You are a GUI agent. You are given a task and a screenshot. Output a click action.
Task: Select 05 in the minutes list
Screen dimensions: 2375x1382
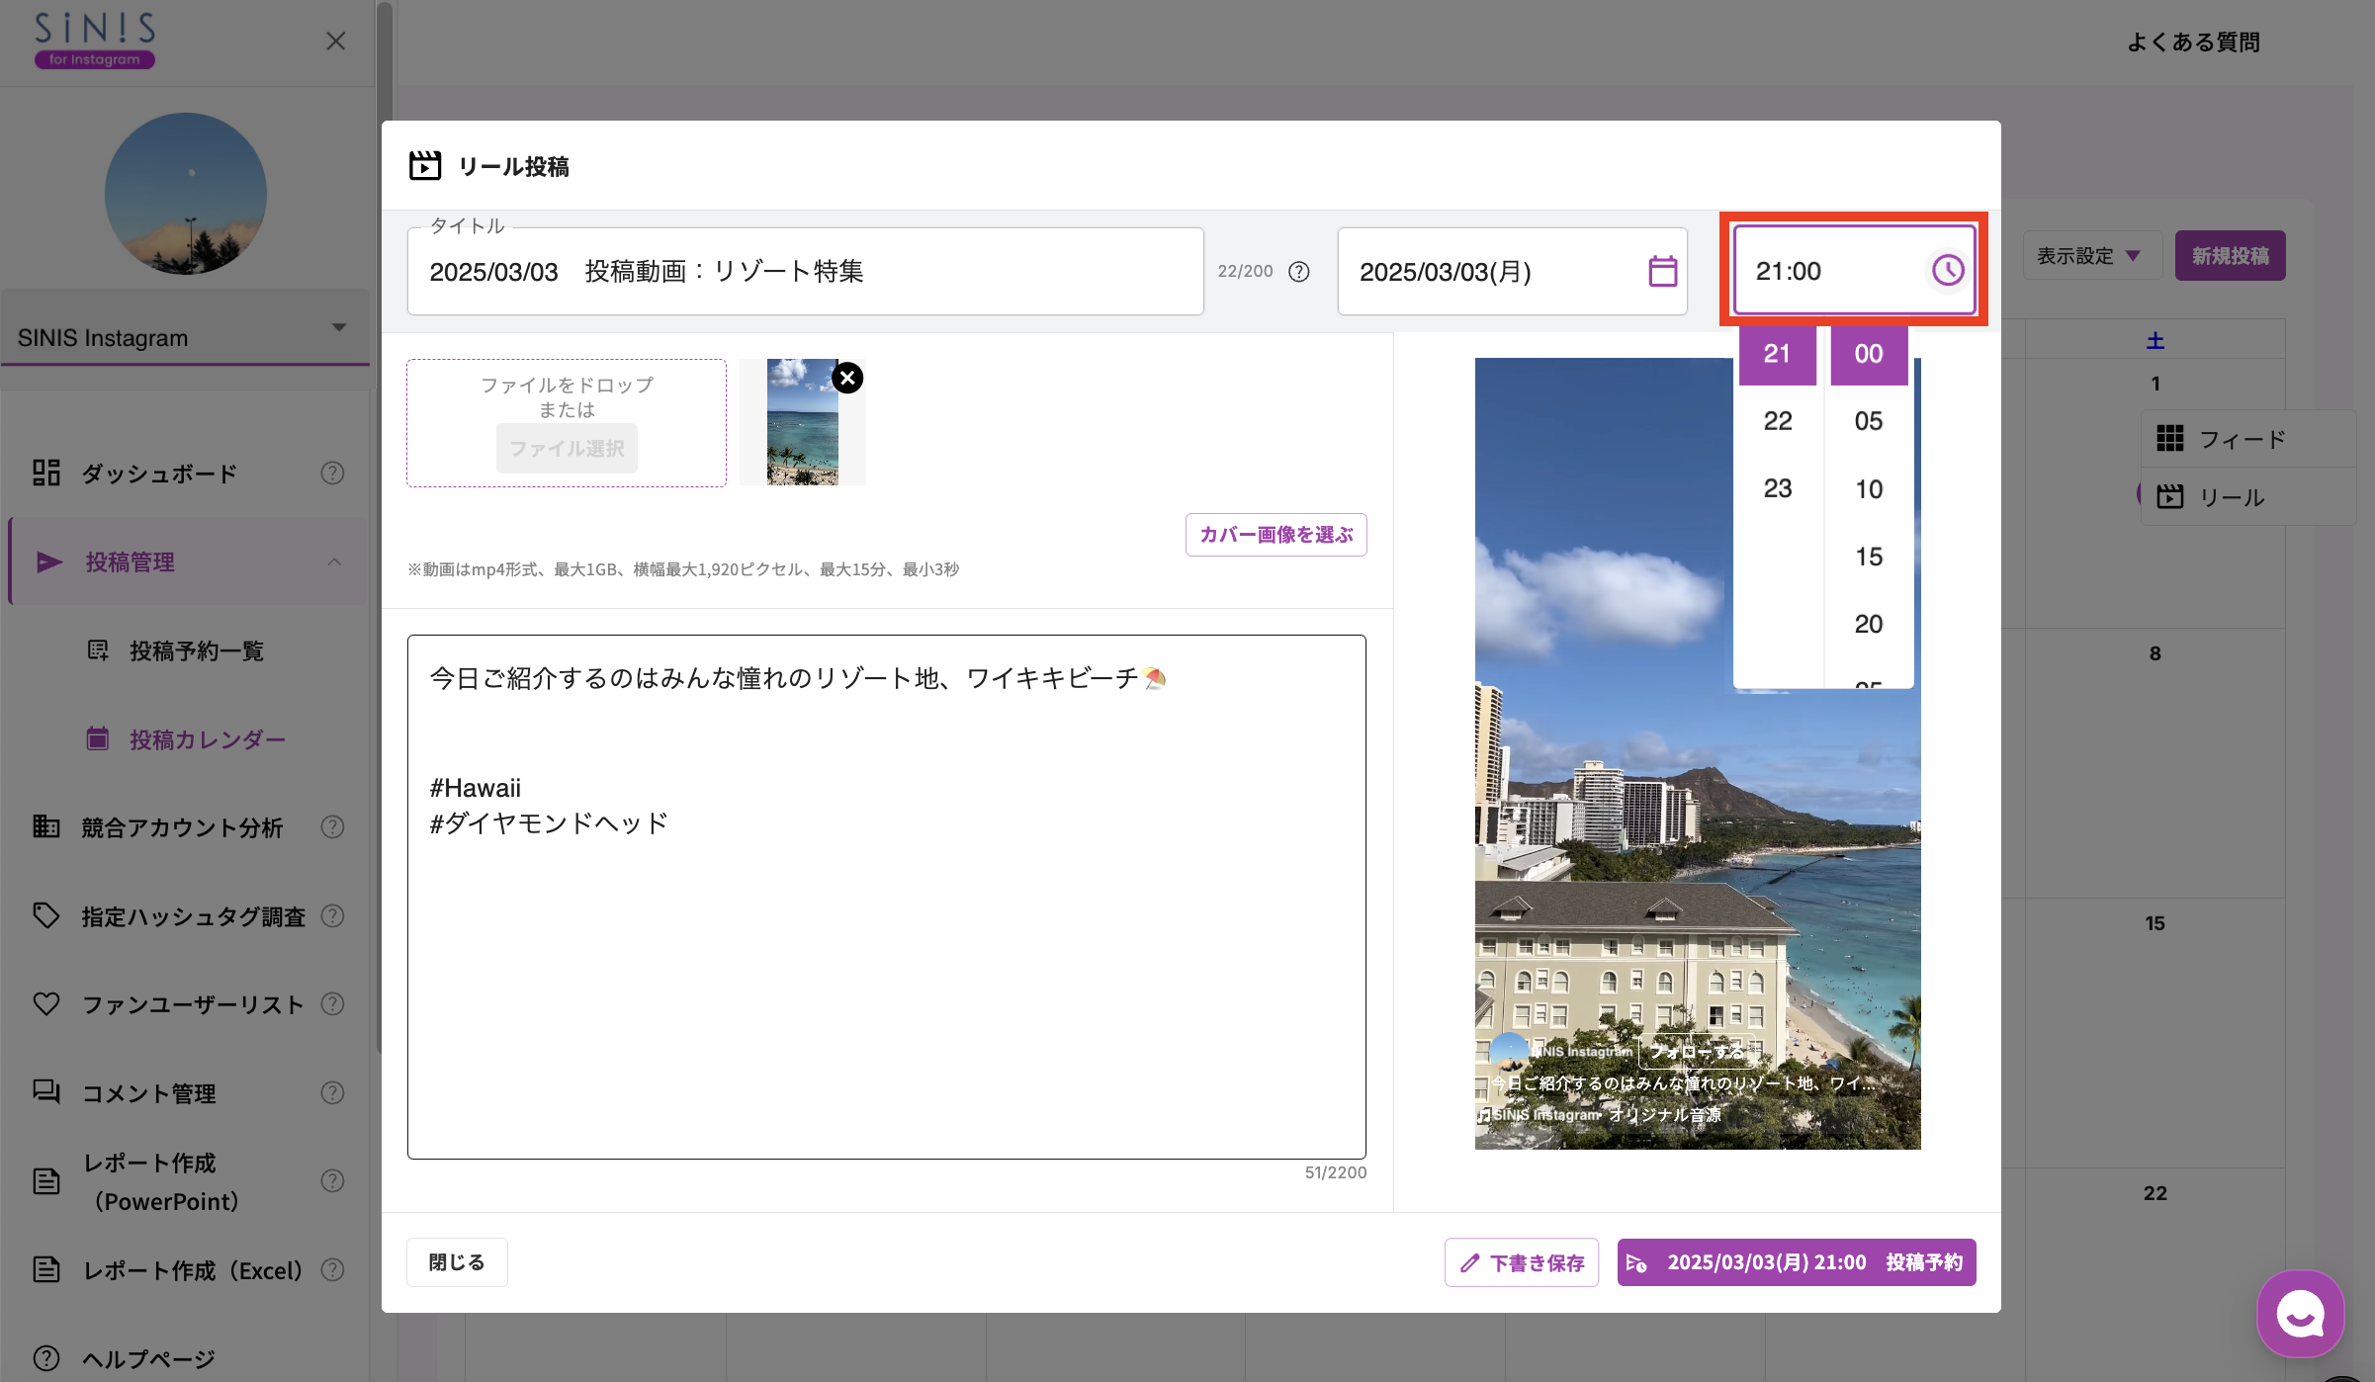click(1867, 420)
